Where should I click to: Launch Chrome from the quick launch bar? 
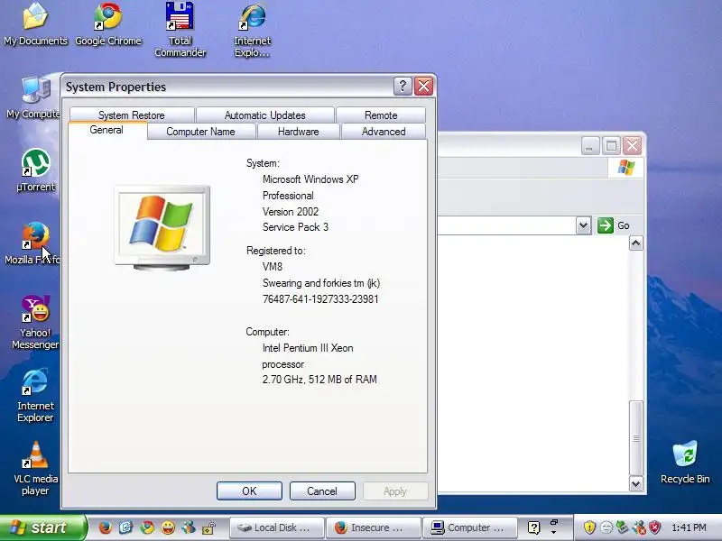(x=147, y=527)
